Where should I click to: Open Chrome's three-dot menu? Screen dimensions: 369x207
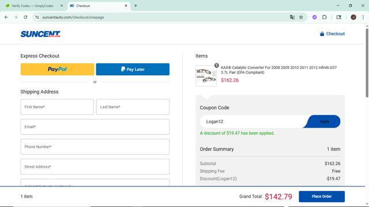pyautogui.click(x=363, y=17)
